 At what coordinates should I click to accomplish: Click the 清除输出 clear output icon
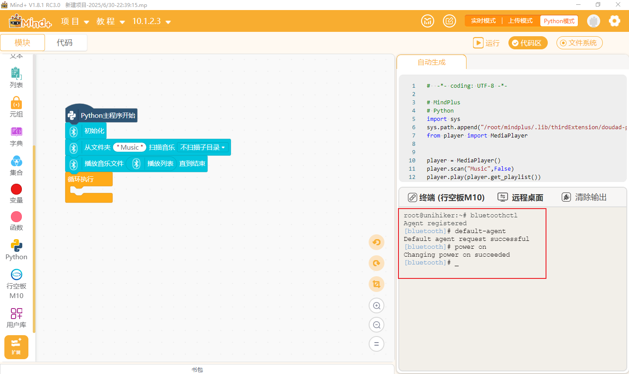566,197
